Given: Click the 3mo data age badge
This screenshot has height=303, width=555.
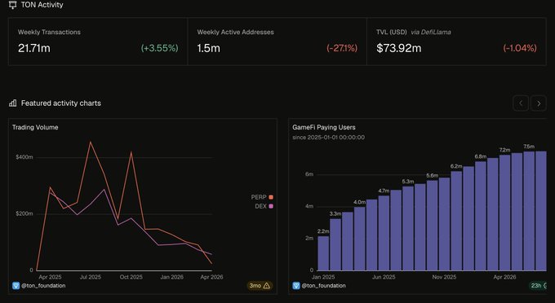Looking at the screenshot, I should 260,285.
